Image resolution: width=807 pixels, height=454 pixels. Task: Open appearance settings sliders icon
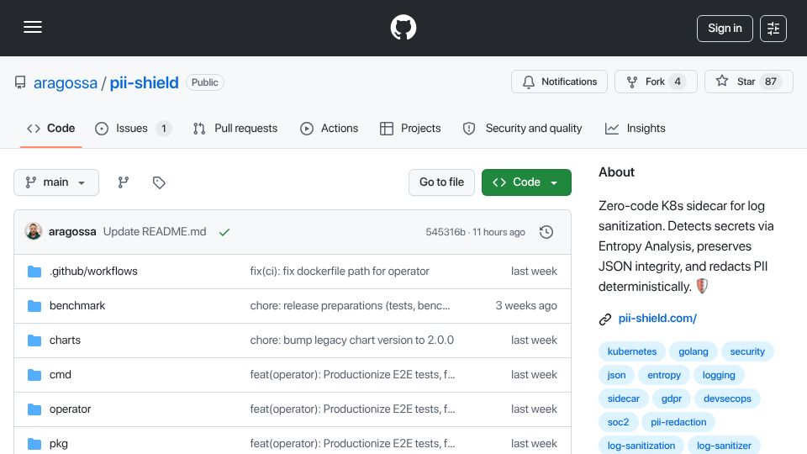[773, 29]
